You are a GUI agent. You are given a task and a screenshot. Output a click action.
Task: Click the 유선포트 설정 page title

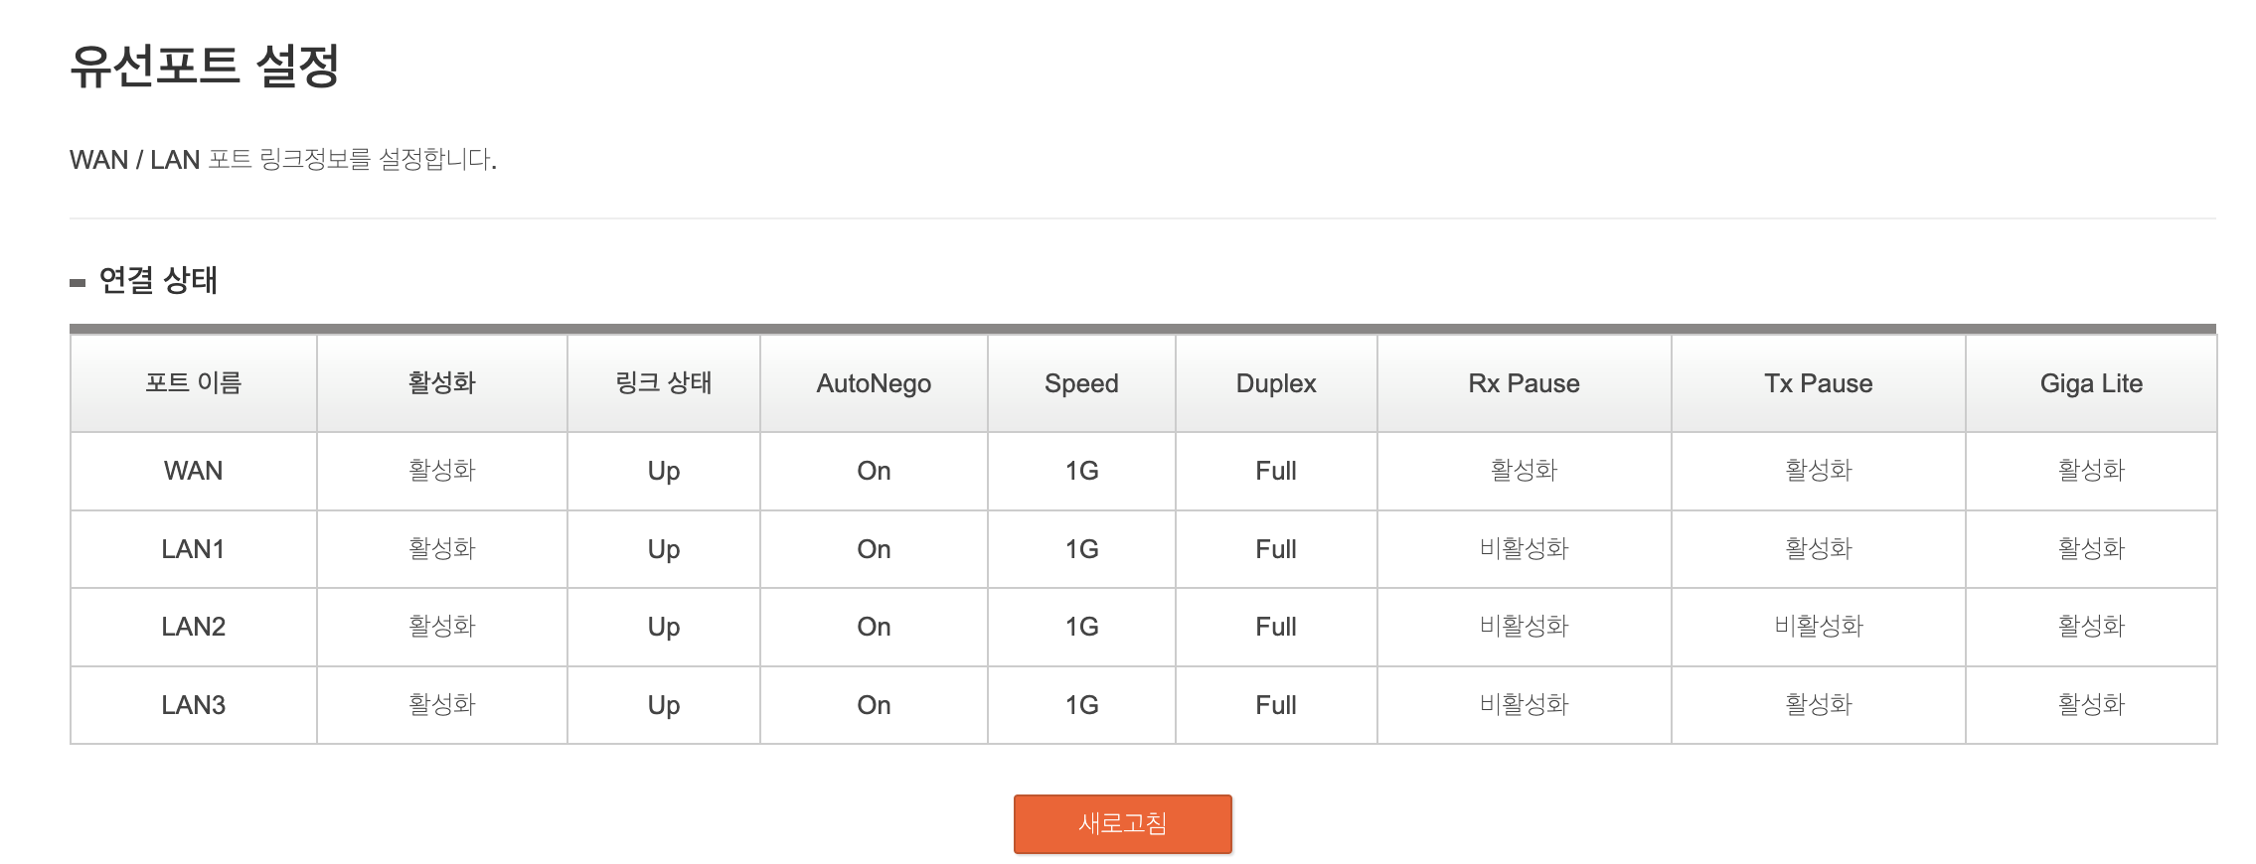click(205, 67)
